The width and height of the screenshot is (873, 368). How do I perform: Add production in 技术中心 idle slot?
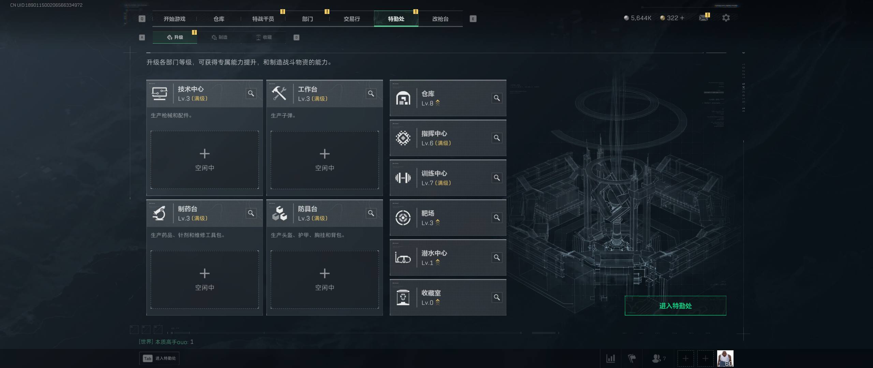(x=205, y=160)
